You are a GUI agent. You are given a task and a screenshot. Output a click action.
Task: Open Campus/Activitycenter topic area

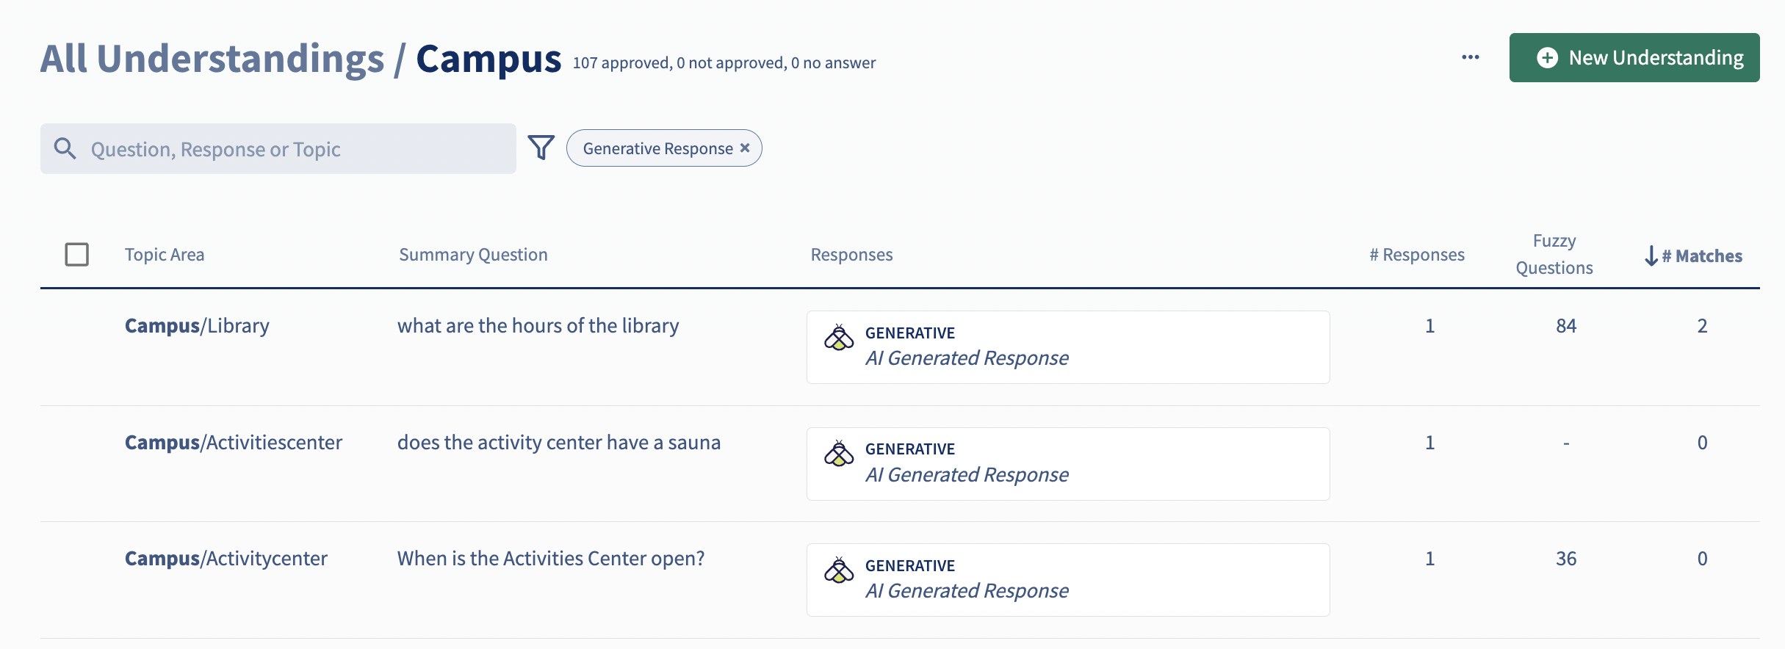226,558
